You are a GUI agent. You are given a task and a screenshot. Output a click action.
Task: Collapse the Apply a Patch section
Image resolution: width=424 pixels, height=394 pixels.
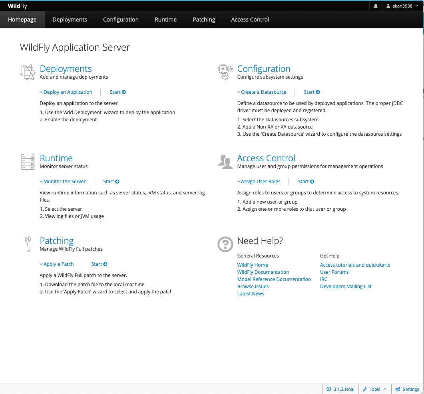(57, 264)
